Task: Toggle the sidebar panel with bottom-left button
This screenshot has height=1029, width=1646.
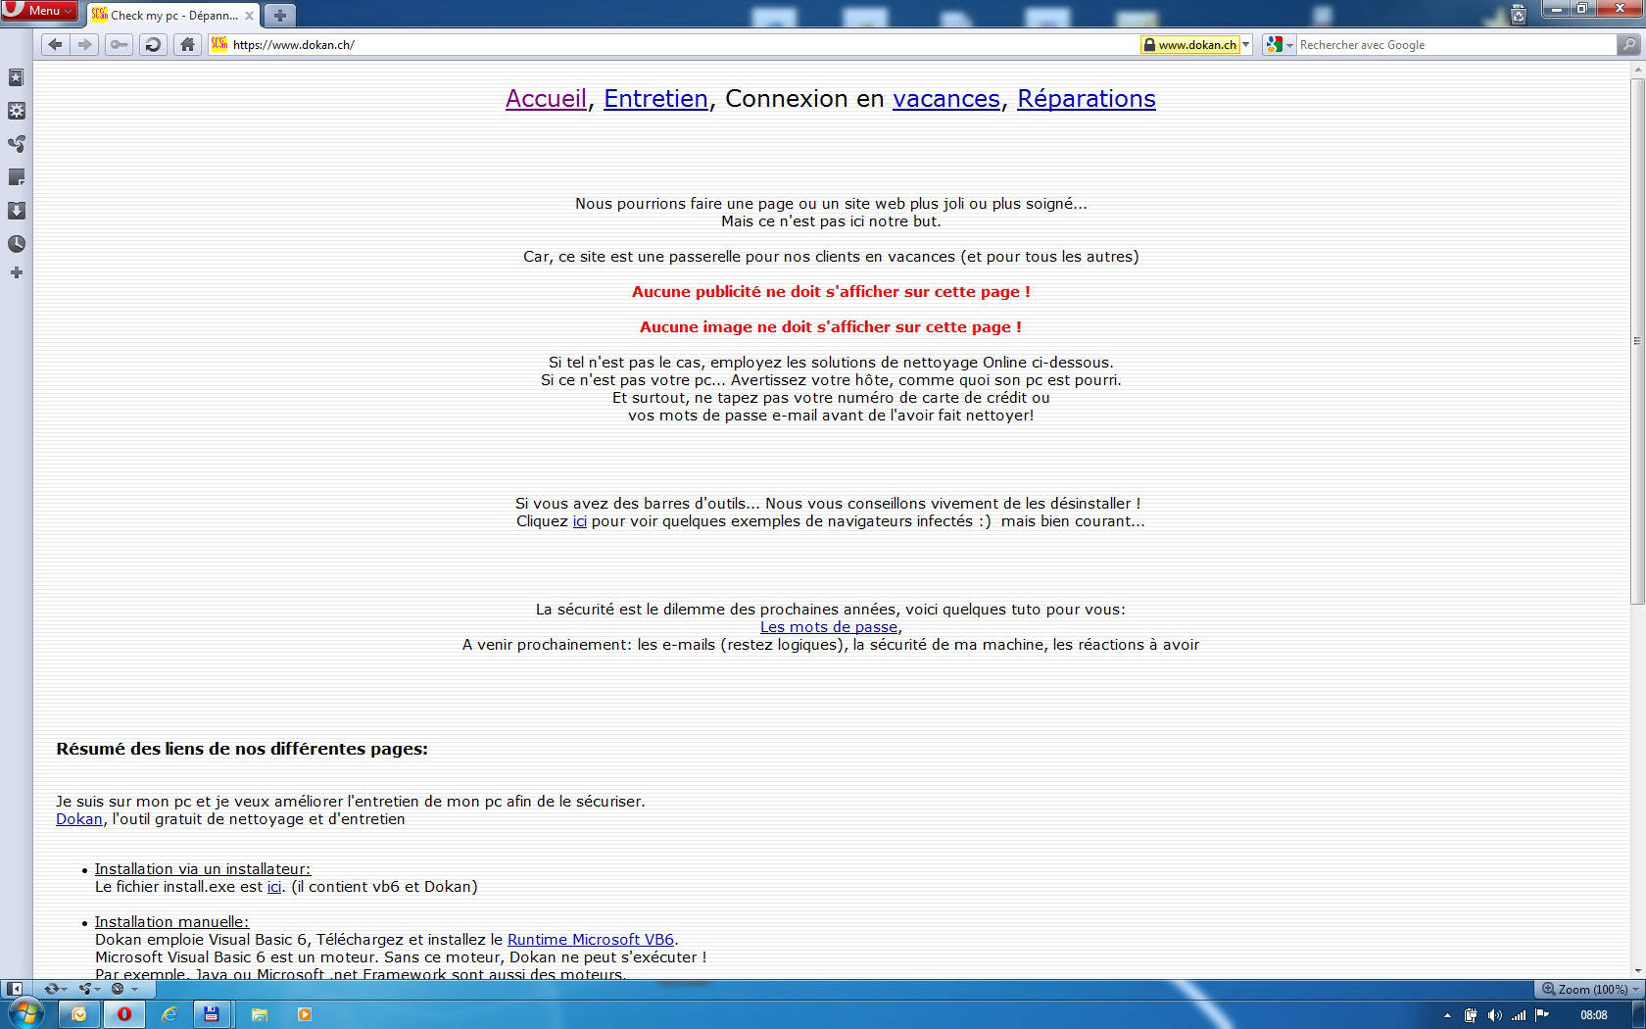Action: [x=14, y=989]
